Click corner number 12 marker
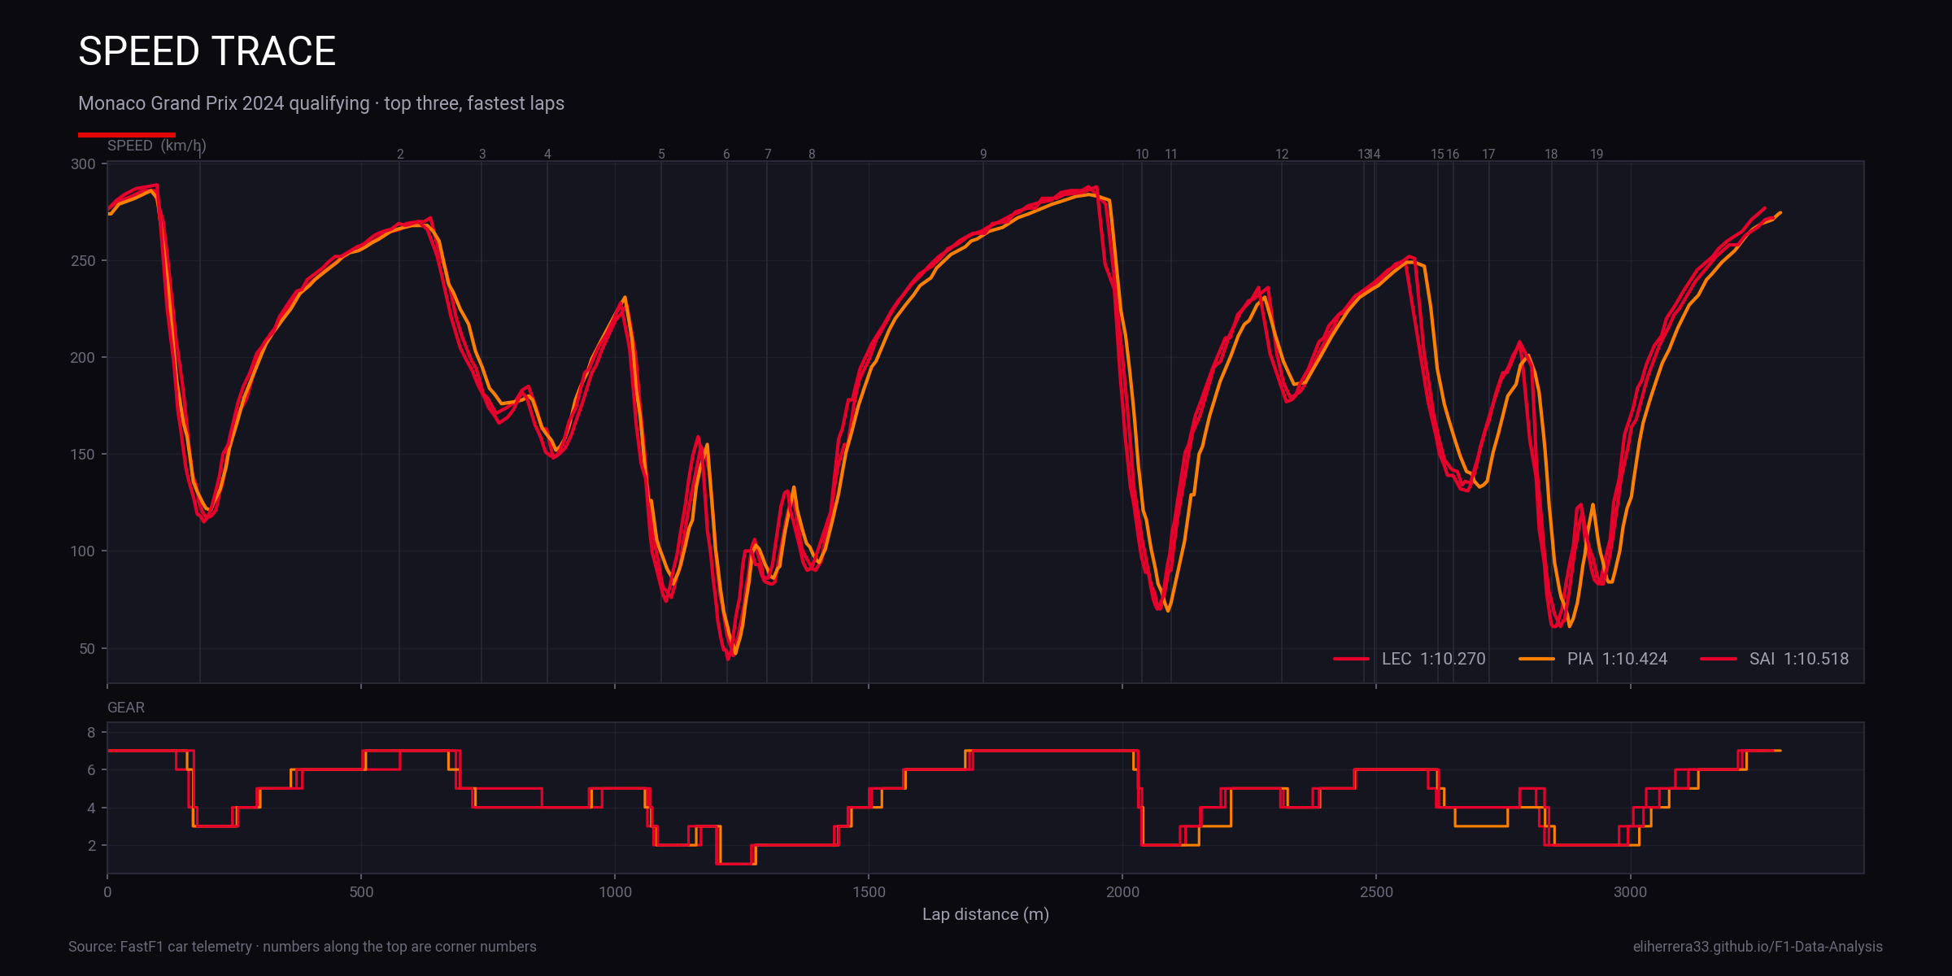The width and height of the screenshot is (1952, 976). pyautogui.click(x=1282, y=154)
